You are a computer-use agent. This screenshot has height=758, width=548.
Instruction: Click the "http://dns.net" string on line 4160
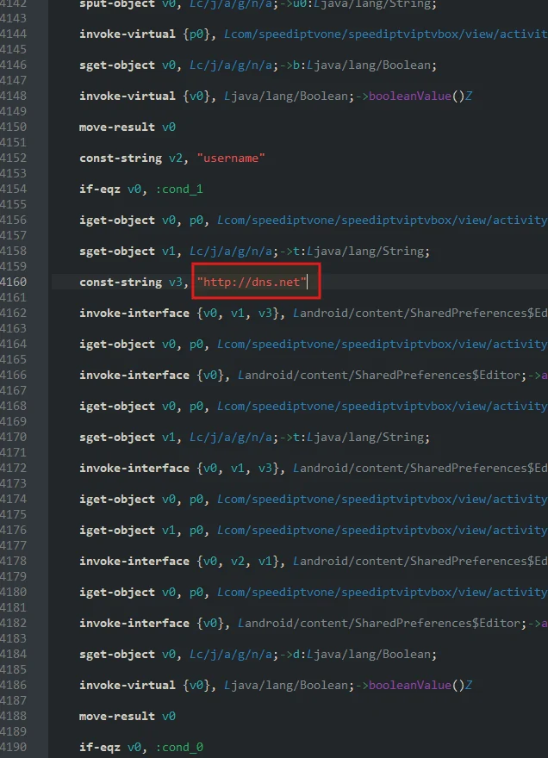252,282
